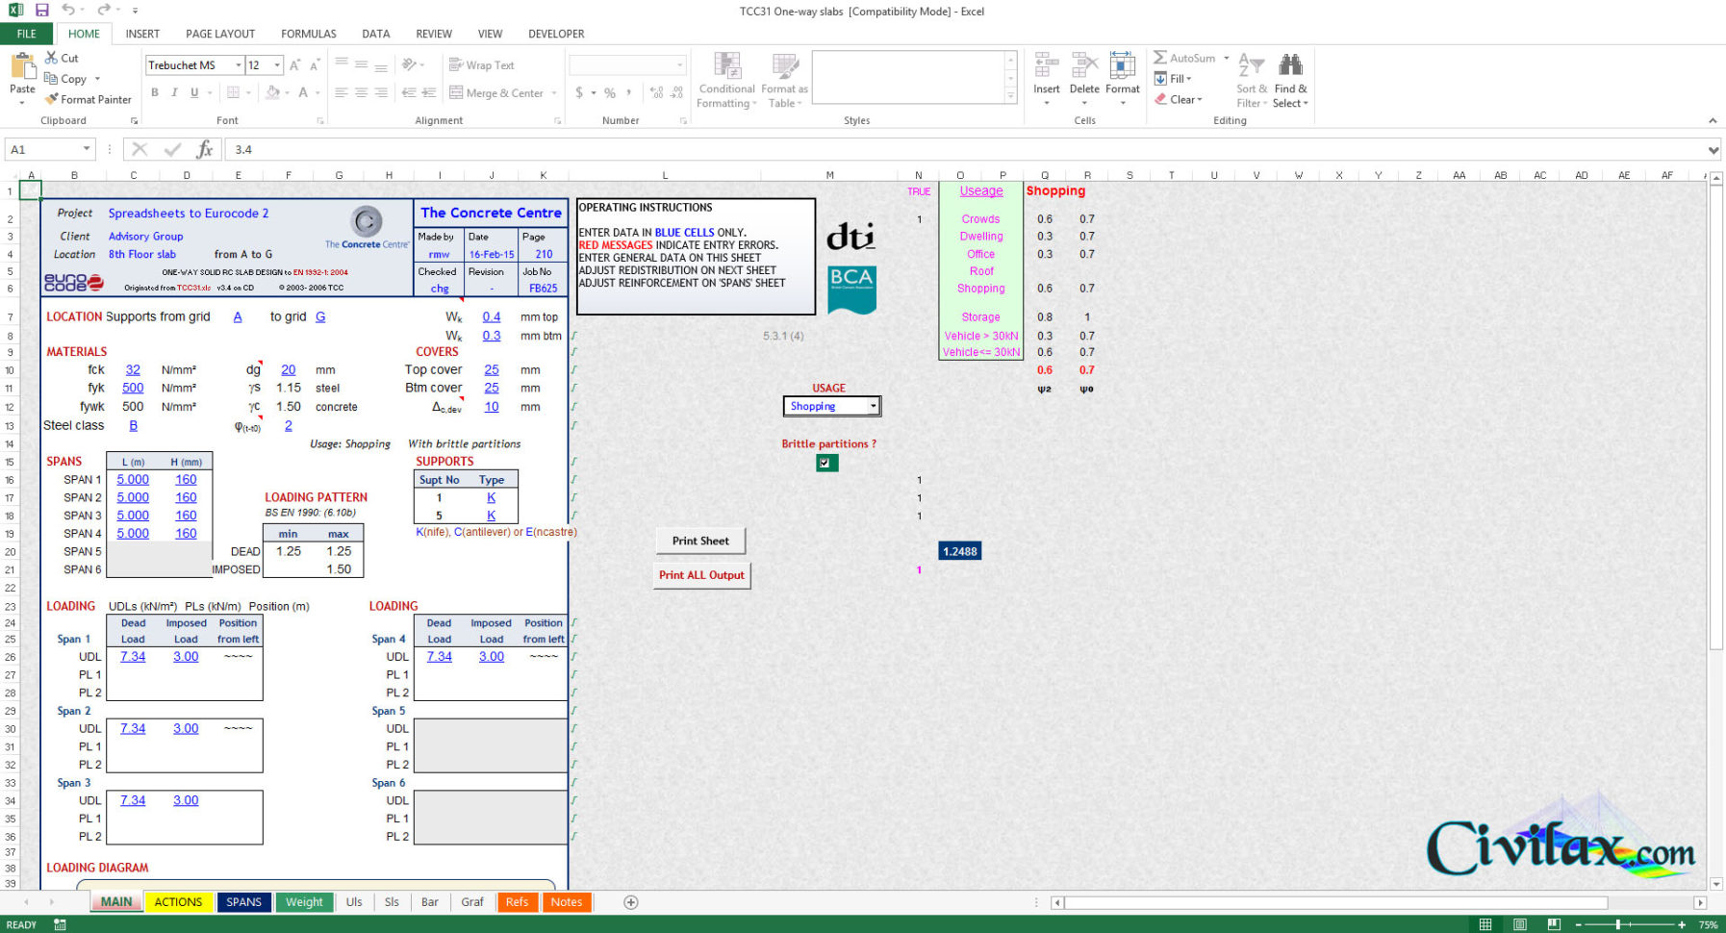Open the USAGE Shopping dropdown
The image size is (1726, 933).
tap(872, 406)
